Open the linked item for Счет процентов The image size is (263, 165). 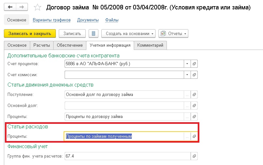[x=194, y=64]
